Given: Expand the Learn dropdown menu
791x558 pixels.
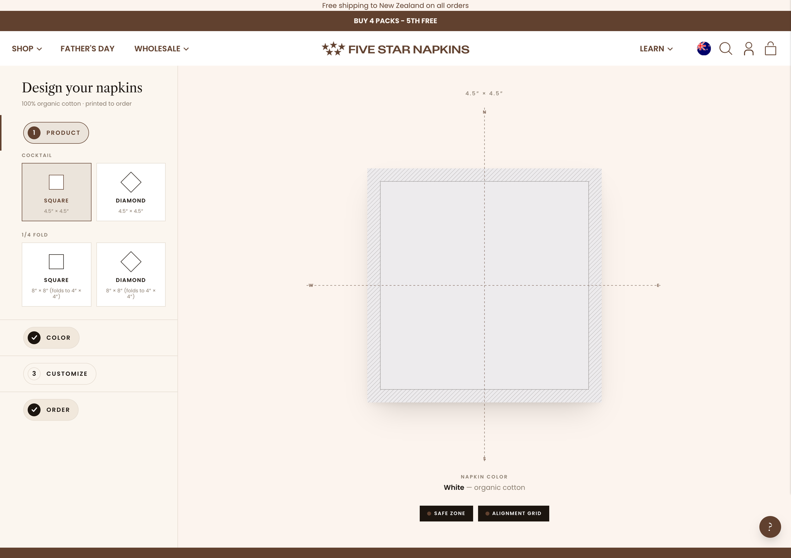Looking at the screenshot, I should (x=656, y=49).
